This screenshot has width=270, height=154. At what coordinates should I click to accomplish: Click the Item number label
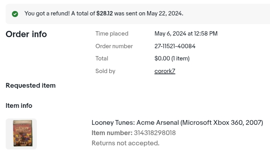112,133
